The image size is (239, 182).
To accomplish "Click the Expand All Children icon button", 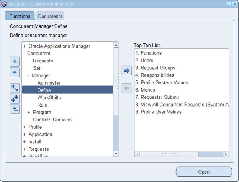I will tap(15, 89).
